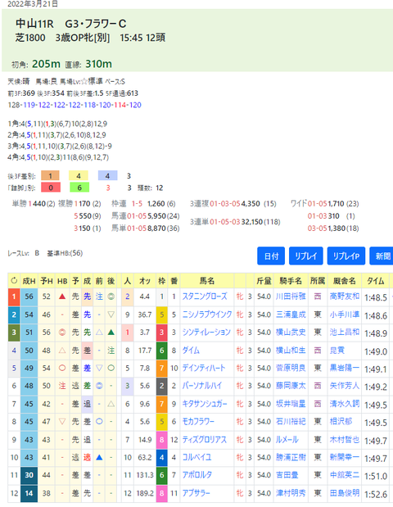This screenshot has width=393, height=507.
Task: Open jockey 横山和生 link
Action: [x=291, y=351]
